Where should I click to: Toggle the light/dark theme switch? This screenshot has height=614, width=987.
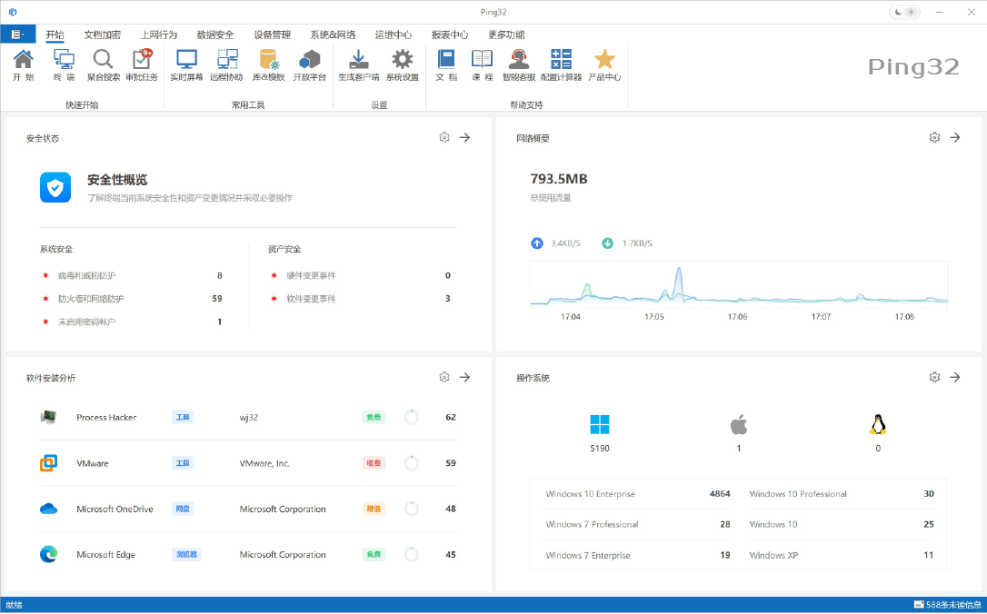904,12
